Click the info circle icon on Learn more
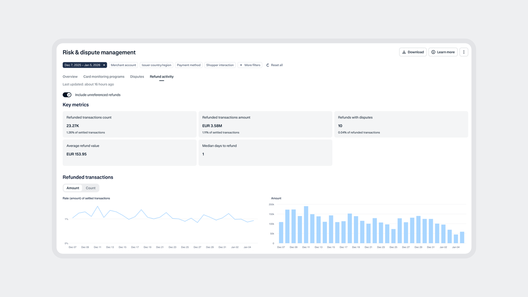 tap(433, 51)
